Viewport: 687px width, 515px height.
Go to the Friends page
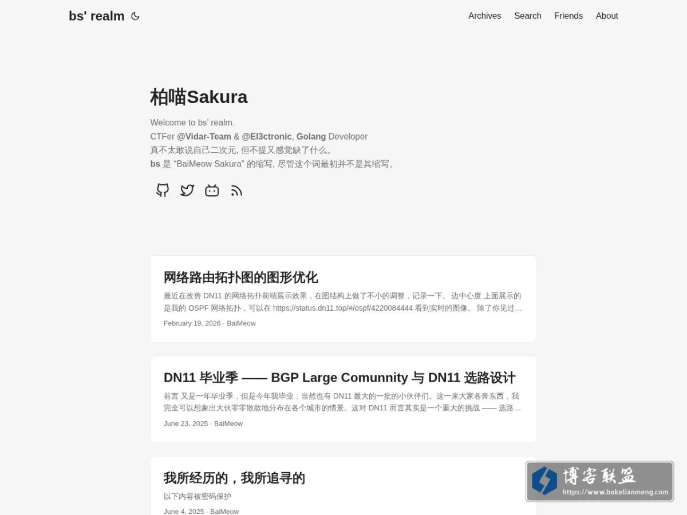(x=568, y=16)
